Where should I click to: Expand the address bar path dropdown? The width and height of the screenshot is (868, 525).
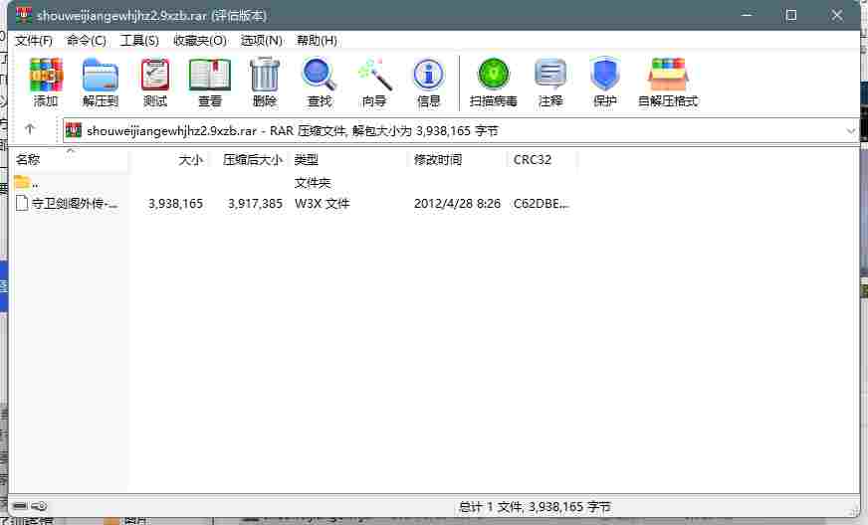point(850,131)
